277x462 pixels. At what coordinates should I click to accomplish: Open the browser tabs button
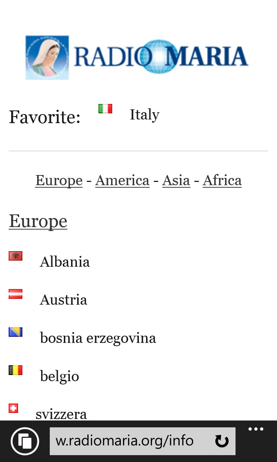[25, 441]
